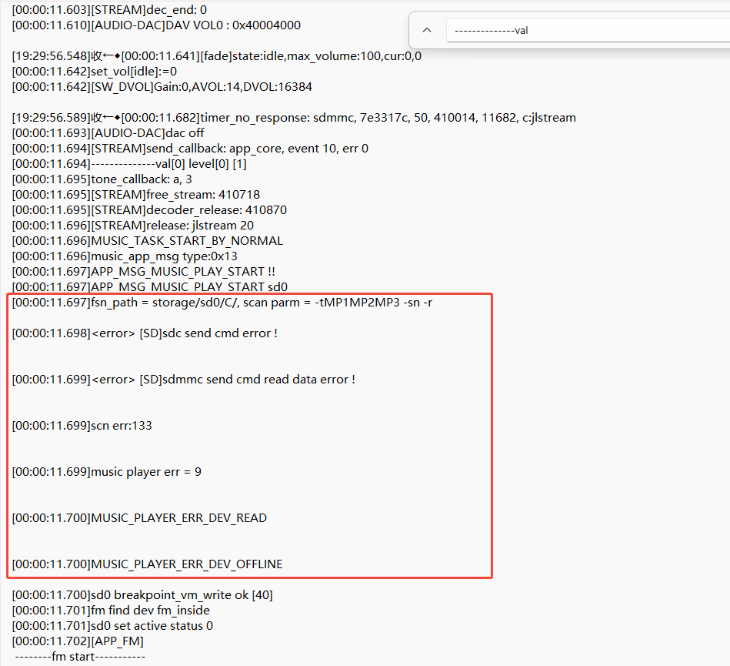Viewport: 730px width, 666px height.
Task: Select the "scn err:133" log line
Action: click(x=82, y=426)
